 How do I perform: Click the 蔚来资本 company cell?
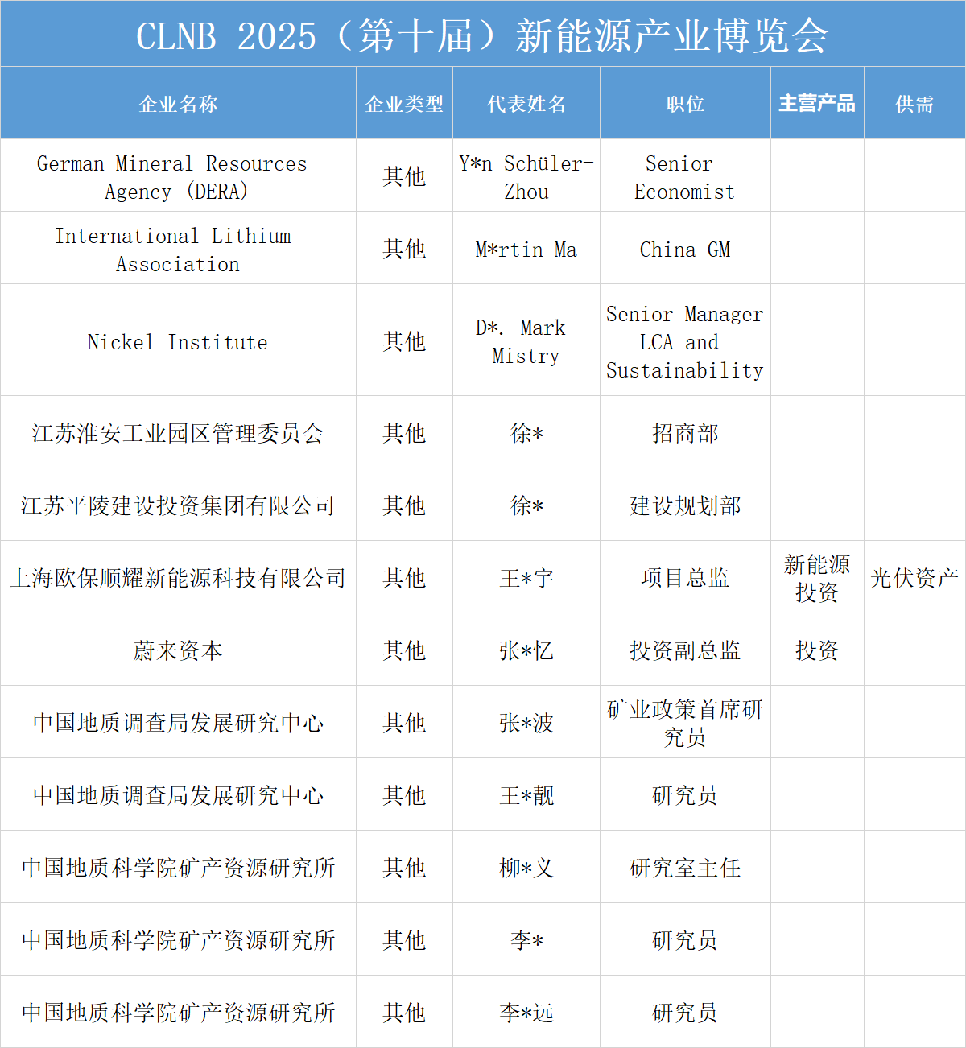(178, 650)
